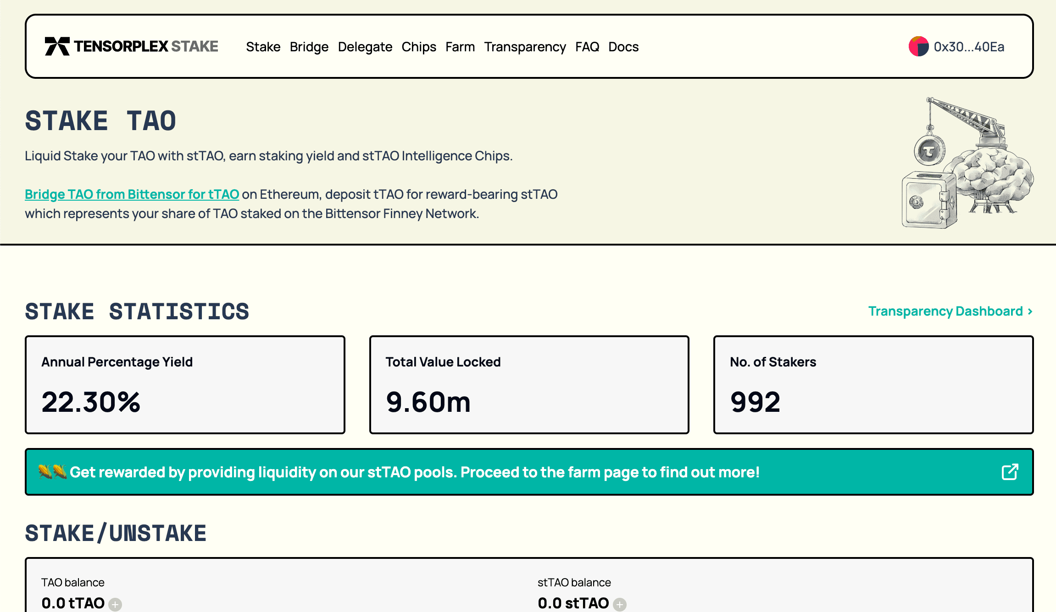Click the Tensorplex logo icon
The image size is (1056, 612).
tap(57, 46)
